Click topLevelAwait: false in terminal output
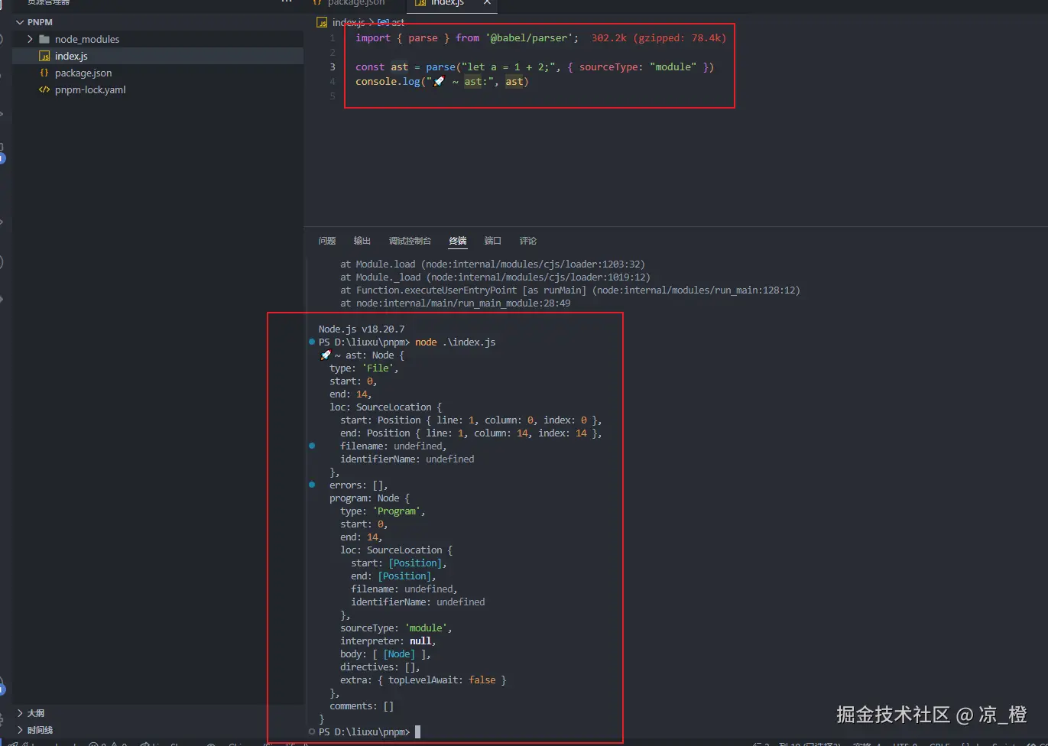 [x=442, y=680]
